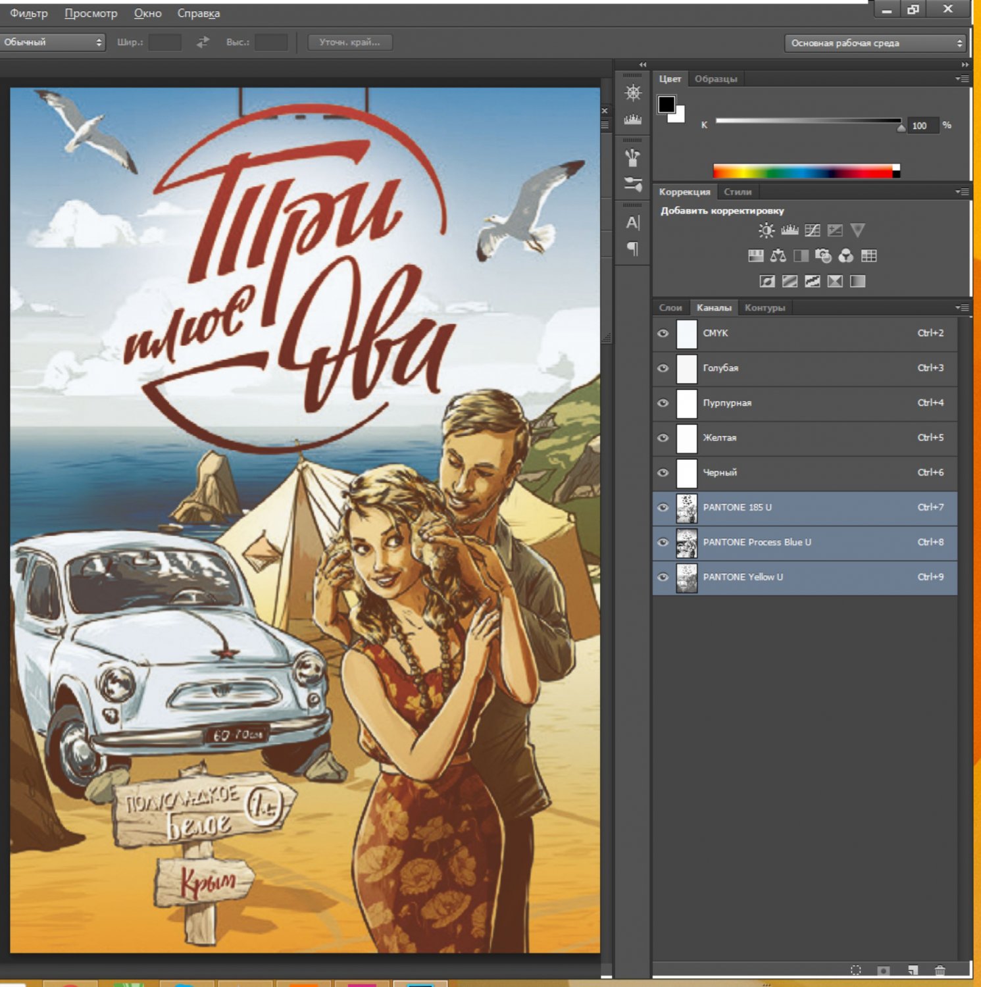The width and height of the screenshot is (981, 987).
Task: Open the Справка menu
Action: pyautogui.click(x=199, y=13)
